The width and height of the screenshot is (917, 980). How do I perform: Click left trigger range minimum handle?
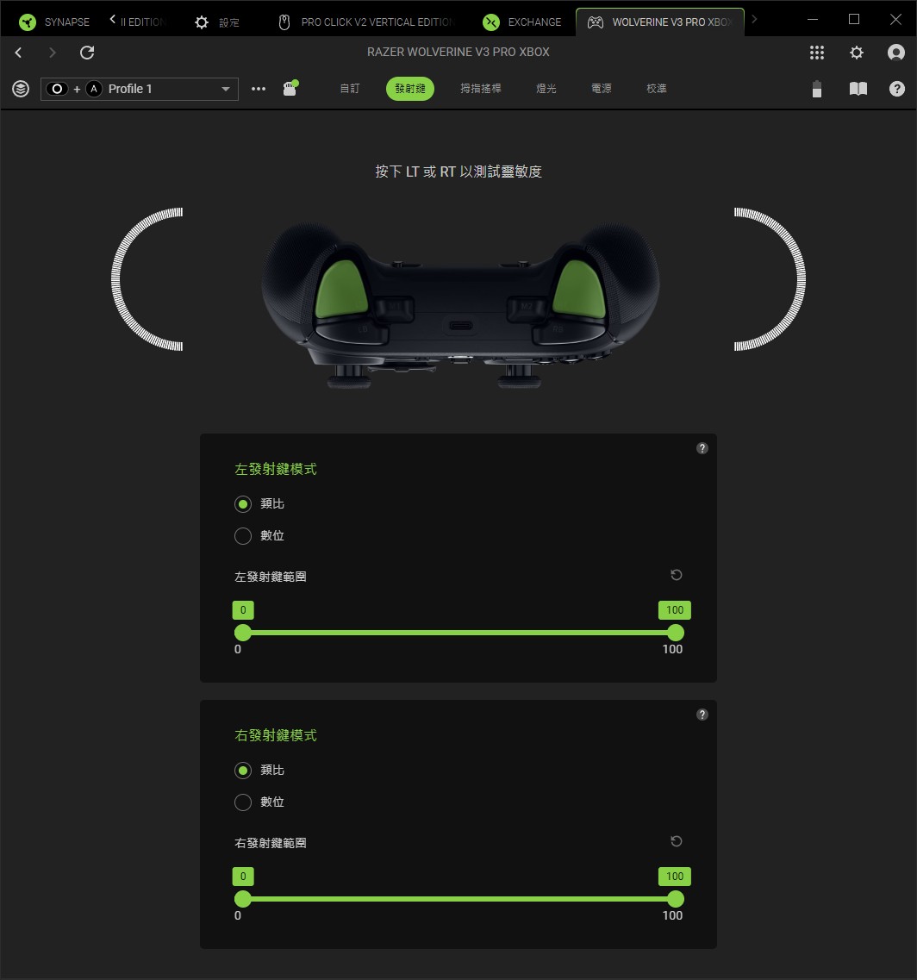click(242, 633)
